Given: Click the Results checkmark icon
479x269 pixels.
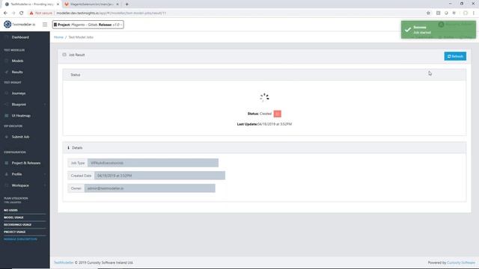Looking at the screenshot, I should [7, 72].
